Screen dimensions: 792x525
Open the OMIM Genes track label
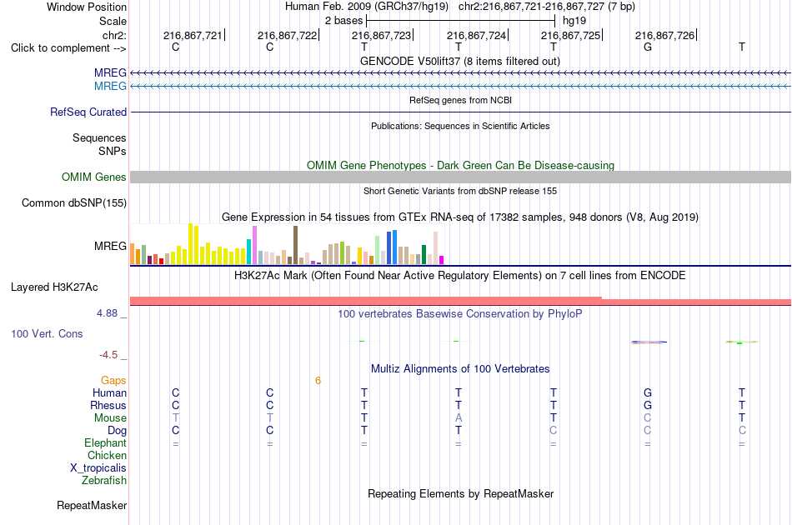click(x=93, y=177)
